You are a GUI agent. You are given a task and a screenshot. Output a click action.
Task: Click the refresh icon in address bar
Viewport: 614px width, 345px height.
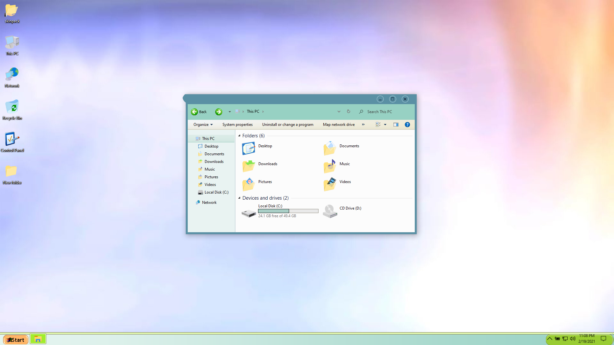349,111
